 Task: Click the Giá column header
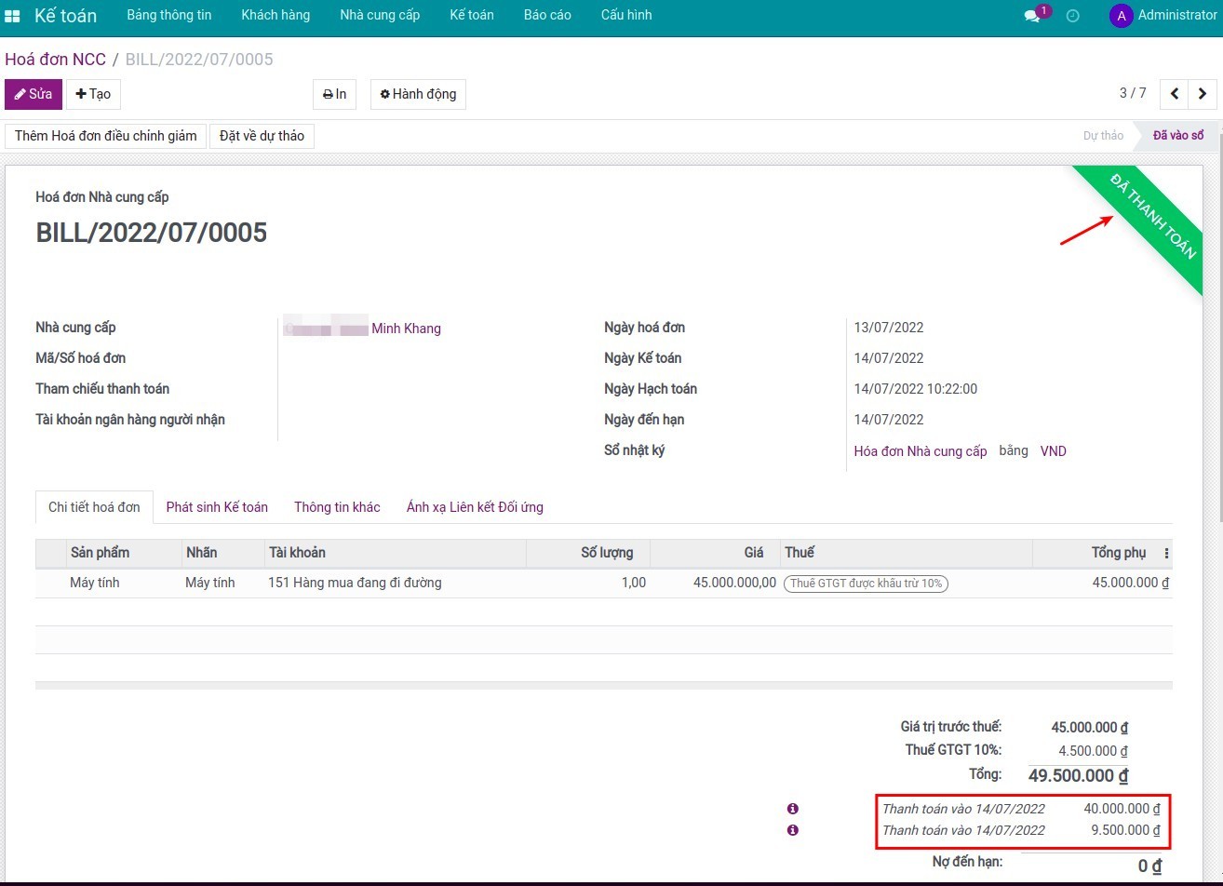coord(715,553)
